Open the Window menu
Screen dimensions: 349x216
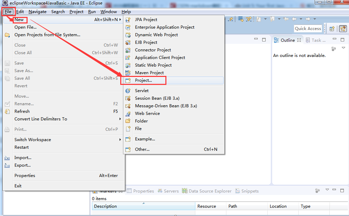click(109, 12)
